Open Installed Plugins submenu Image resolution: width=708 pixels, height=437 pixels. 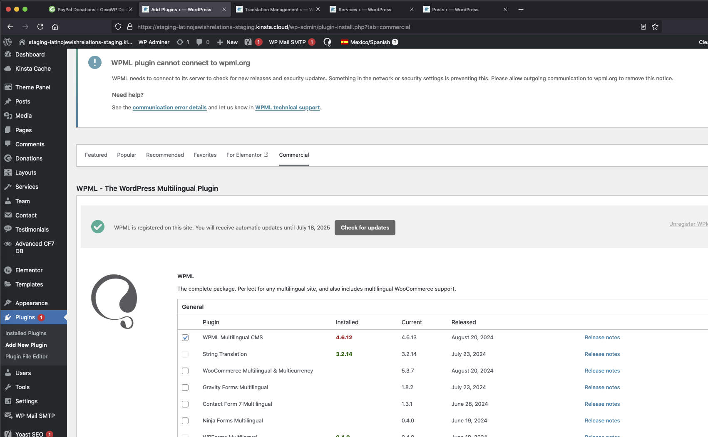(26, 333)
